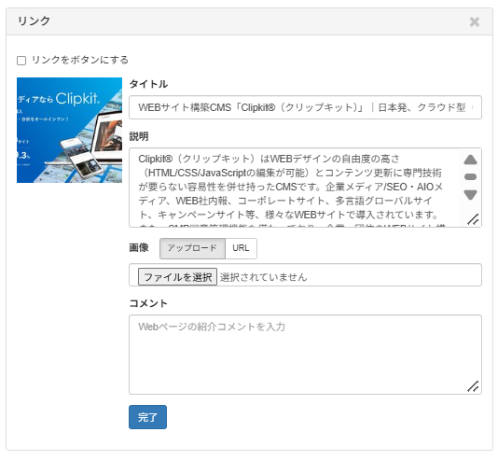
Task: Click the 説明 textarea resize handle icon
Action: point(473,219)
